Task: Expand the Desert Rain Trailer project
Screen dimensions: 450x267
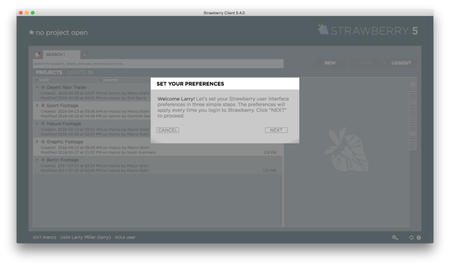Action: click(x=37, y=87)
